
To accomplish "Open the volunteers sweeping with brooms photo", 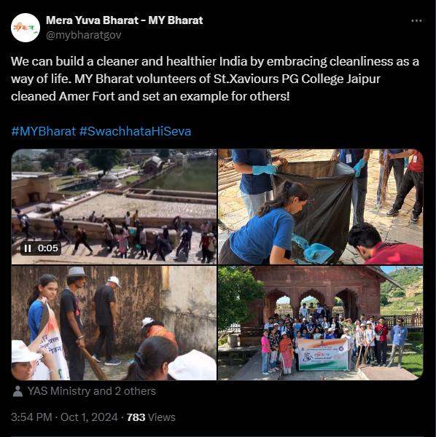I will tap(114, 323).
